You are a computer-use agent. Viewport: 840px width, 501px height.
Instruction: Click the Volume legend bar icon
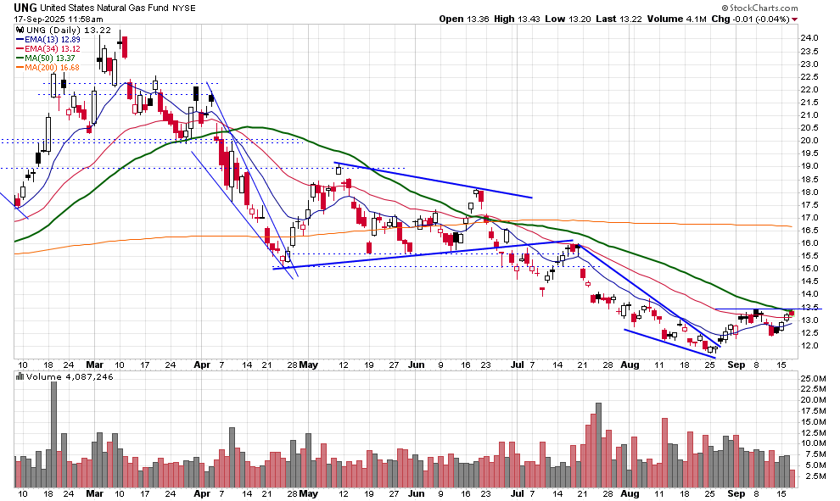coord(20,376)
